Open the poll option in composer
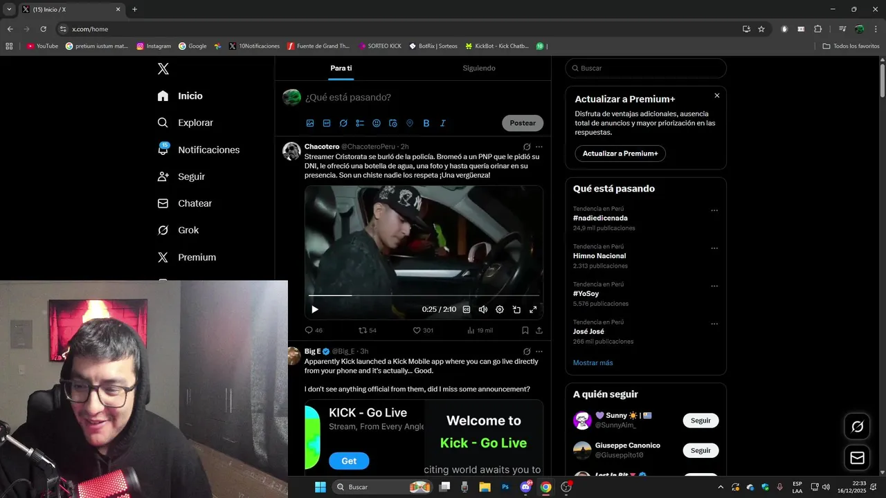886x498 pixels. tap(360, 123)
